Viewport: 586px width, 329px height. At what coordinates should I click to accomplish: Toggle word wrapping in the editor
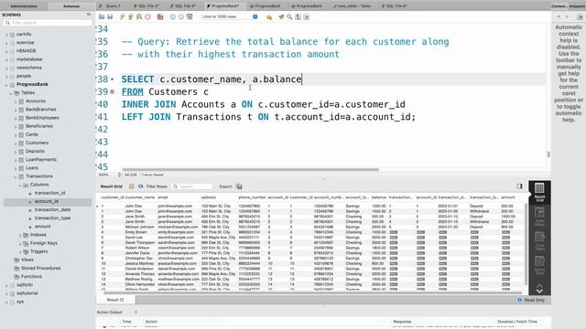pyautogui.click(x=307, y=16)
